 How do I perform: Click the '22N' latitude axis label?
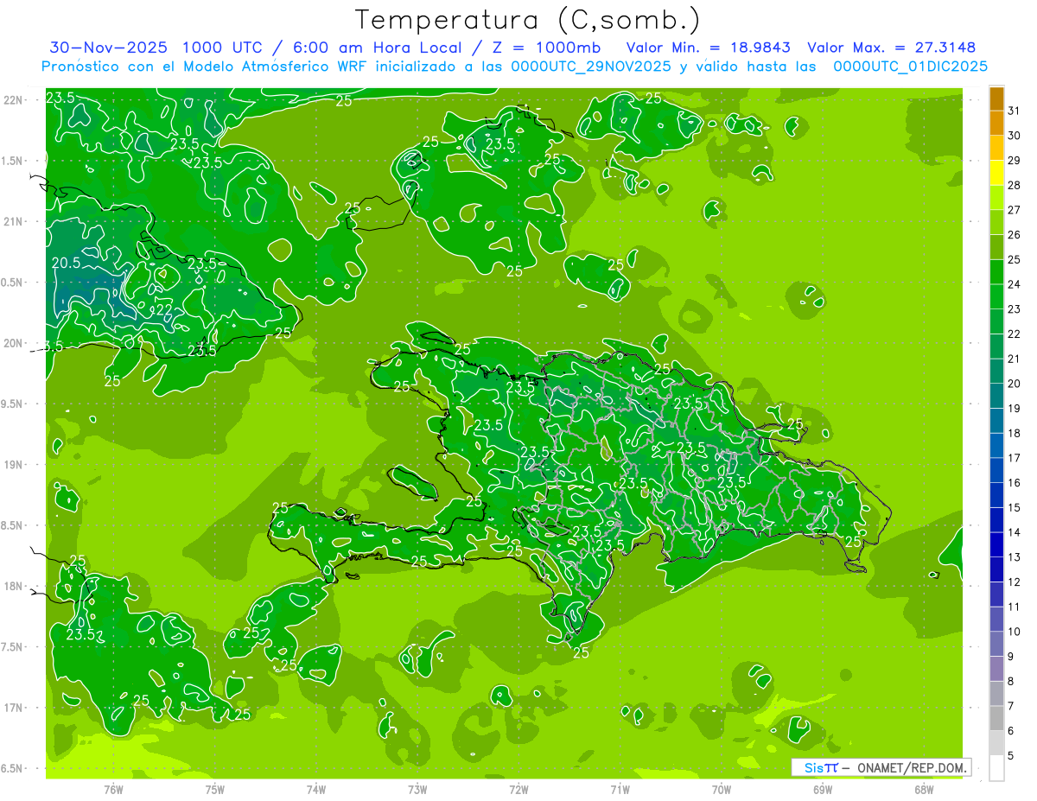point(13,100)
